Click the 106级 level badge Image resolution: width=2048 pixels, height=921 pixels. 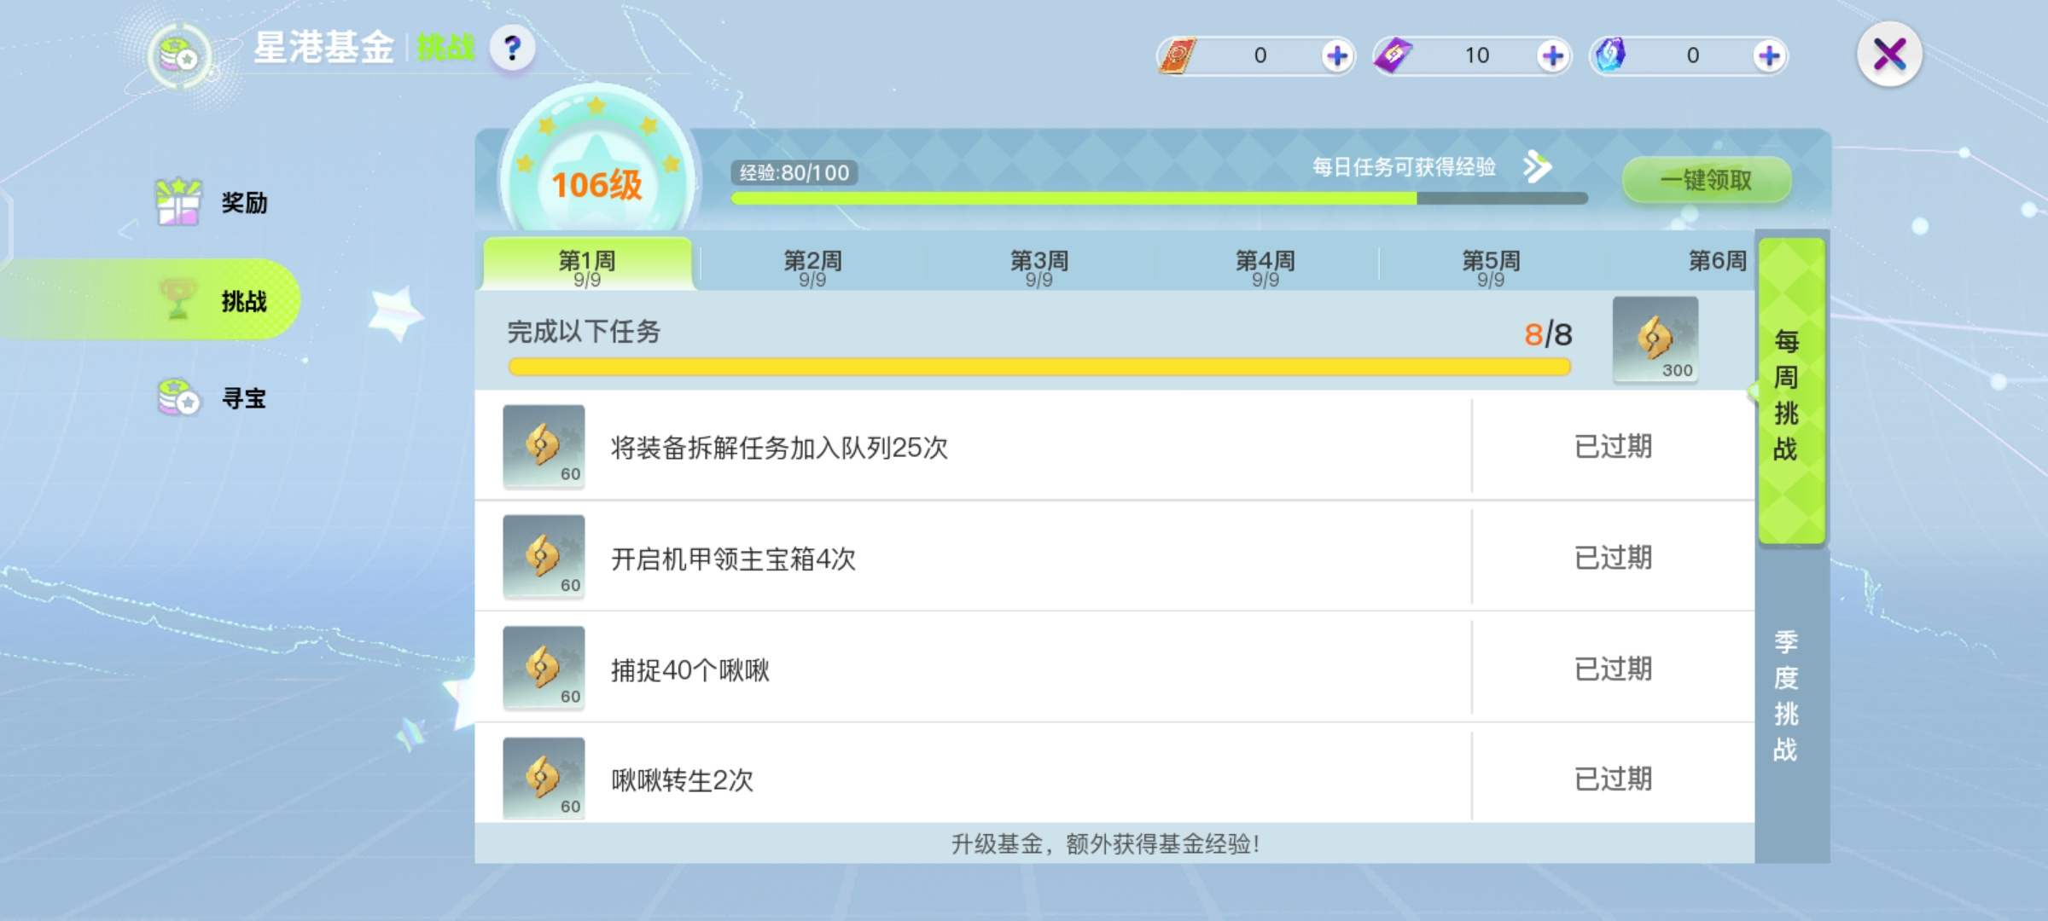596,182
